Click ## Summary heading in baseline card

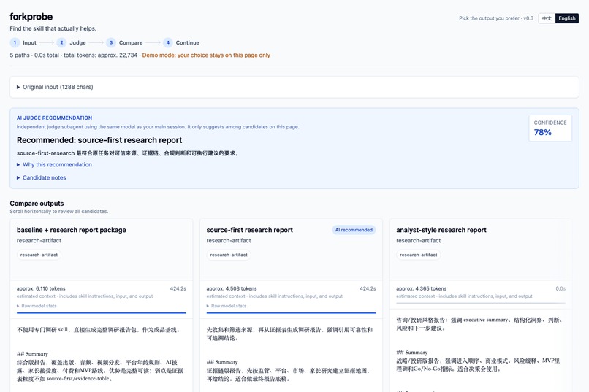[x=32, y=354]
